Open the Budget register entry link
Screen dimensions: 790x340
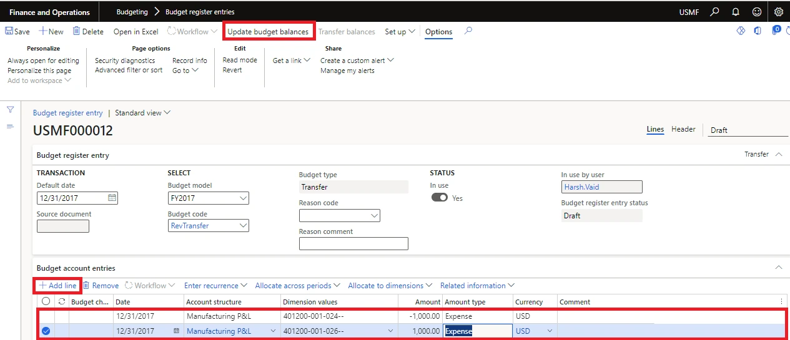[x=67, y=113]
